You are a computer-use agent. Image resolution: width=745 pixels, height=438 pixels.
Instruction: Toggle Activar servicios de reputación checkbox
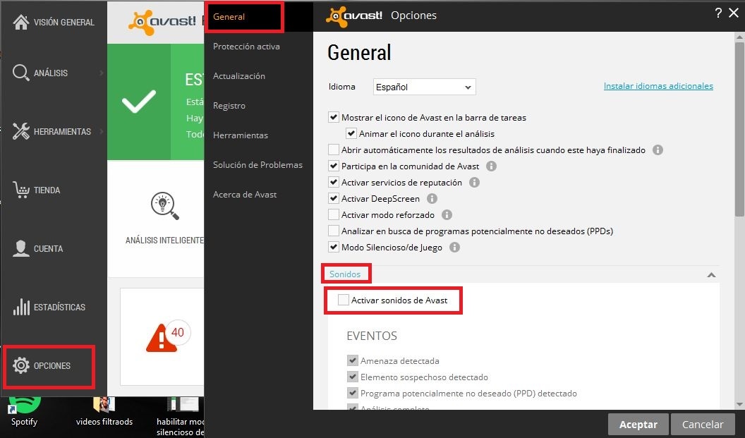(334, 183)
